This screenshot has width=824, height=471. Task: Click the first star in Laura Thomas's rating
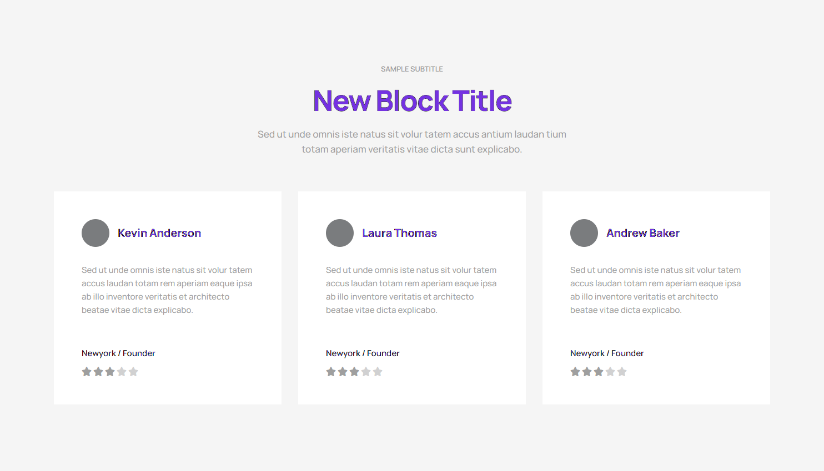[331, 372]
